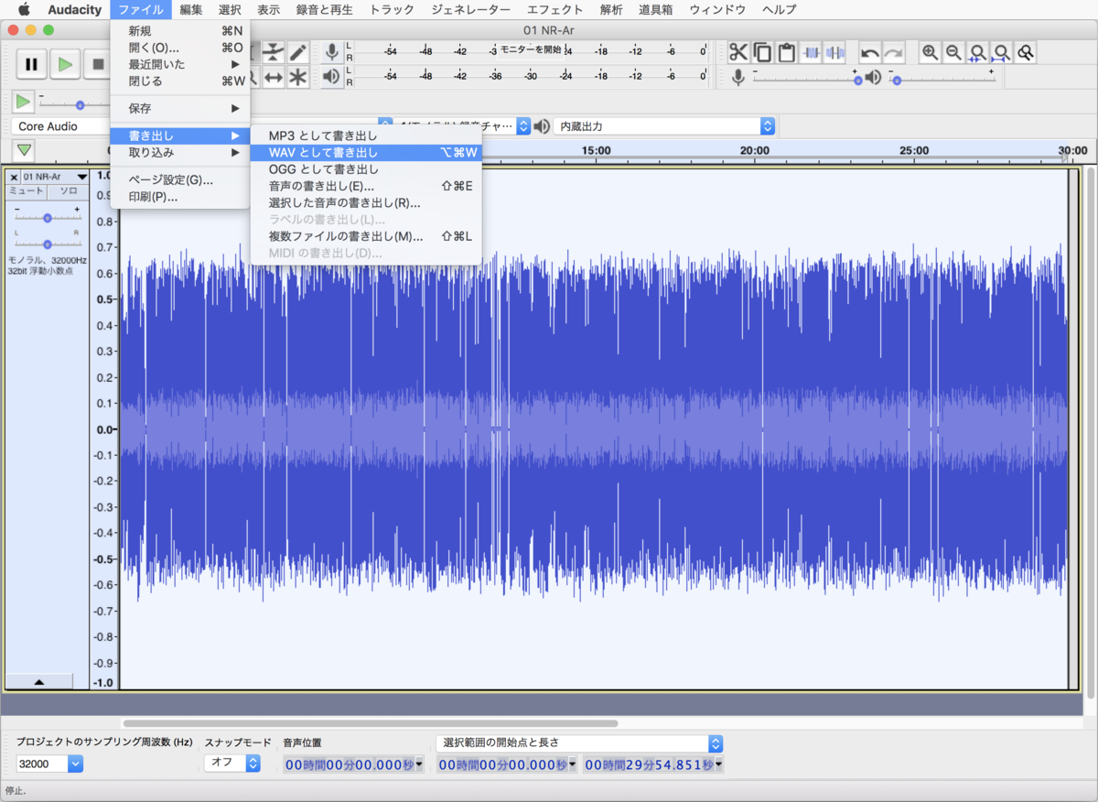Click the Zoom In magnifier

930,52
